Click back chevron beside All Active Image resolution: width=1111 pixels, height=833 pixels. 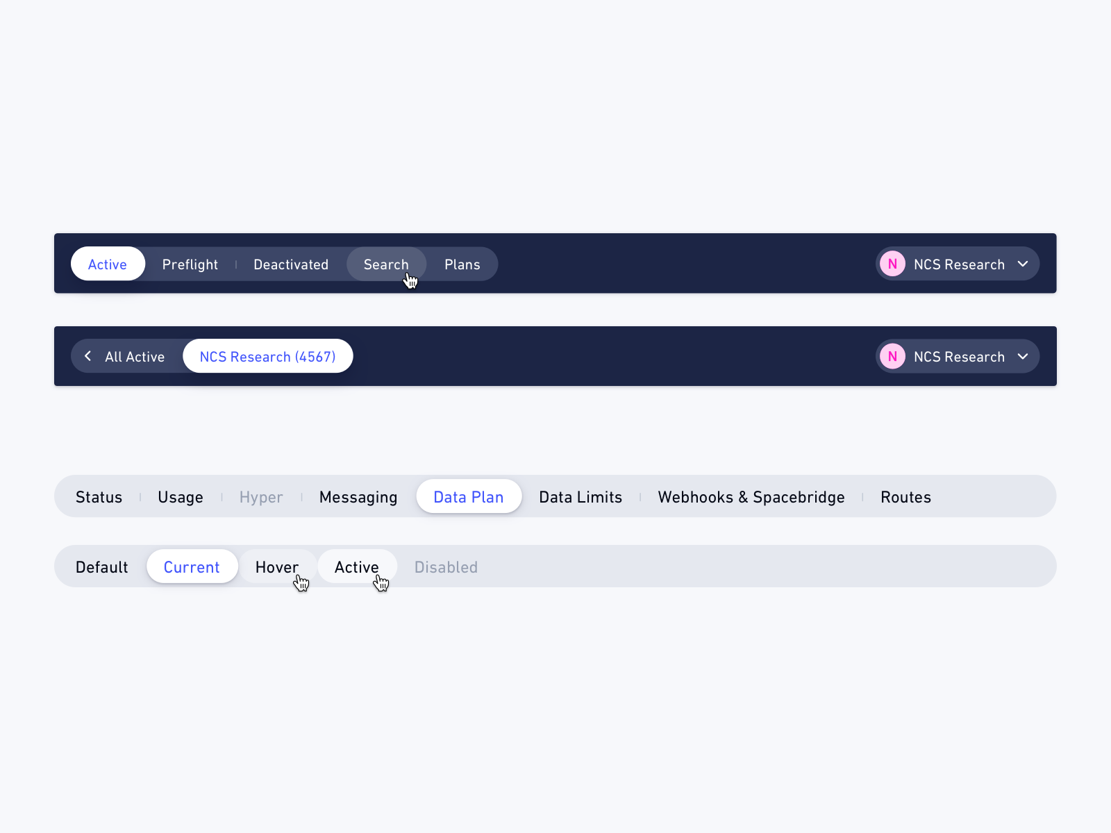(x=88, y=356)
